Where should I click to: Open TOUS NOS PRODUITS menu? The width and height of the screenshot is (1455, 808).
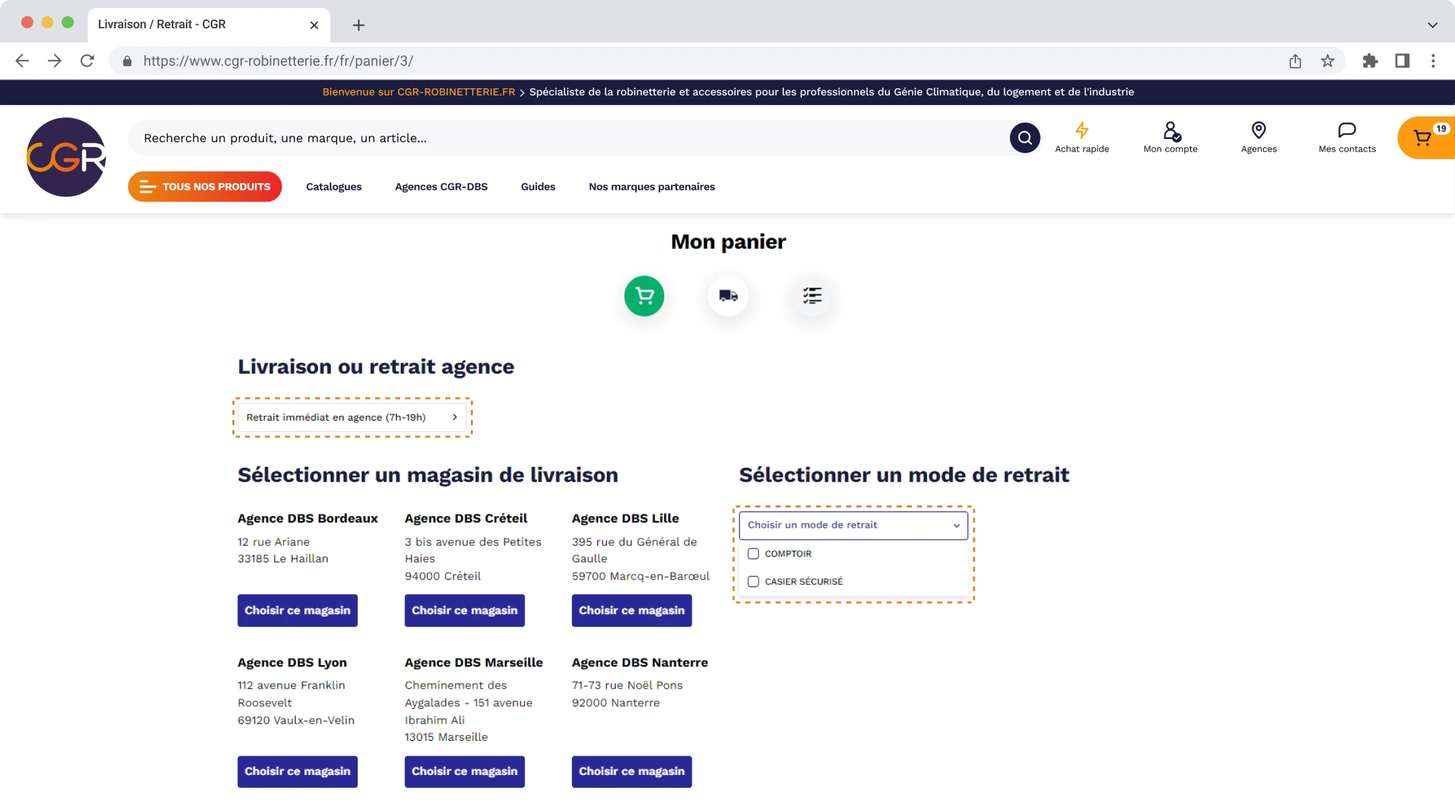click(x=205, y=187)
